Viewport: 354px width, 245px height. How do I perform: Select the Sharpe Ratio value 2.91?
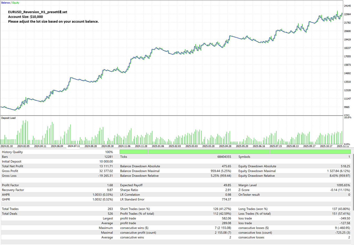click(x=229, y=190)
